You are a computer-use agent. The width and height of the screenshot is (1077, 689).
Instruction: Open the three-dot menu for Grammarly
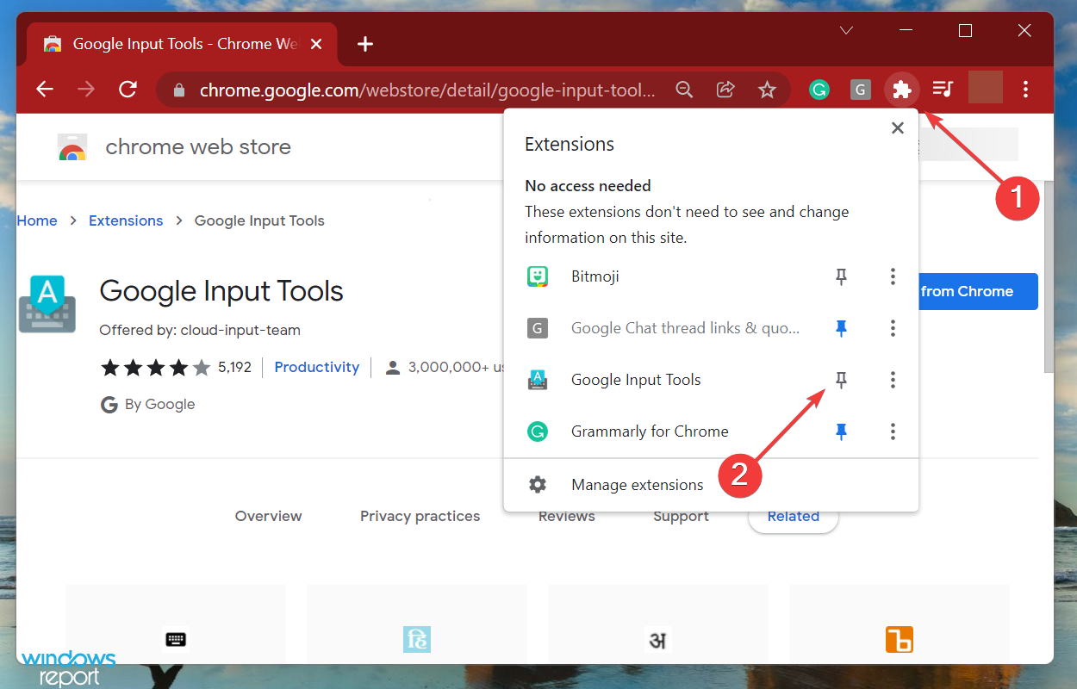coord(893,431)
